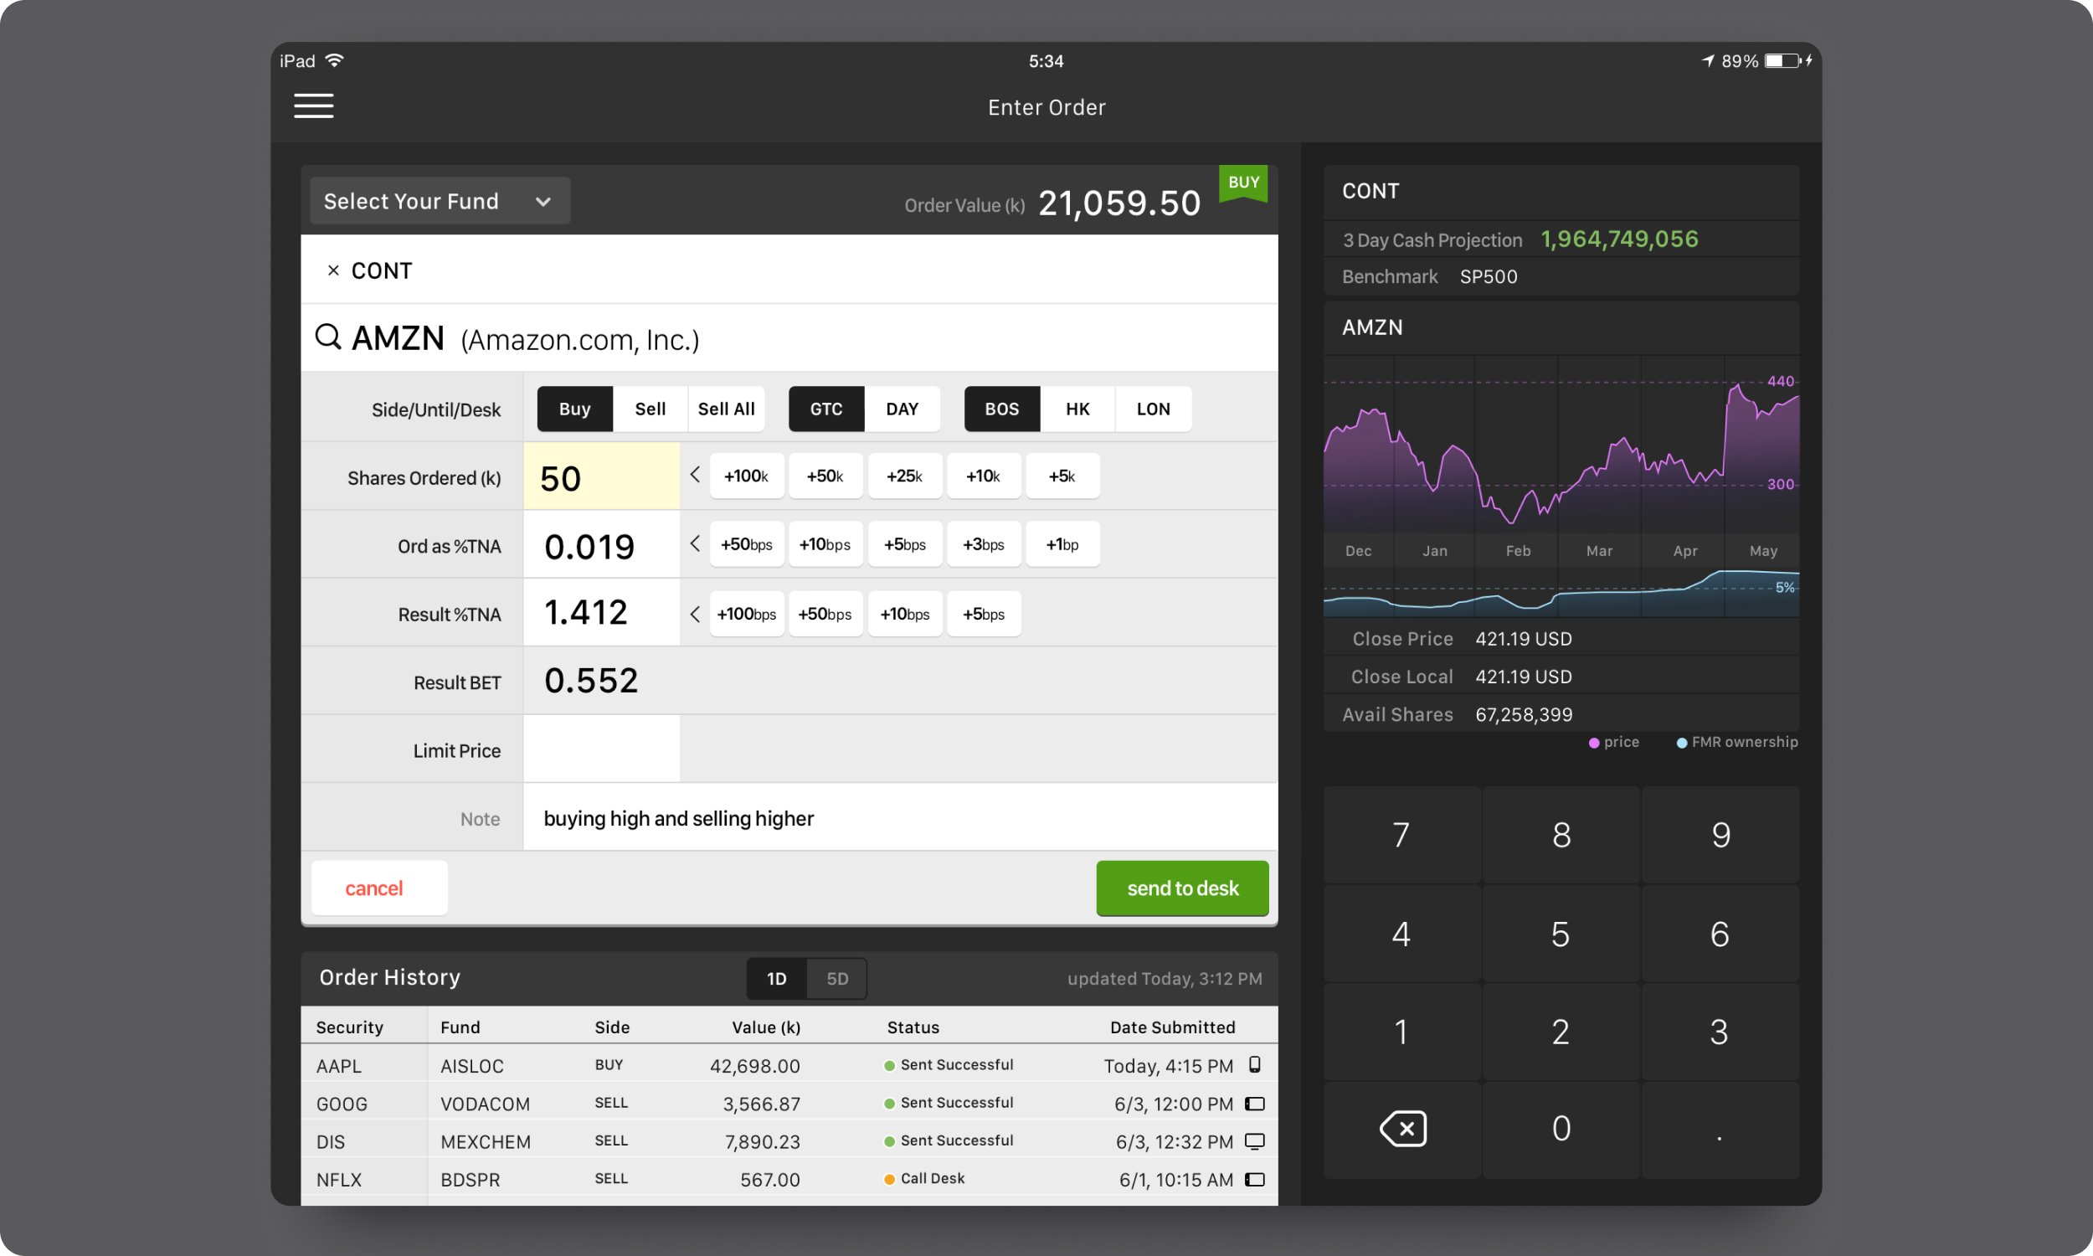Click the purple price legend dot
The width and height of the screenshot is (2093, 1256).
[x=1594, y=743]
